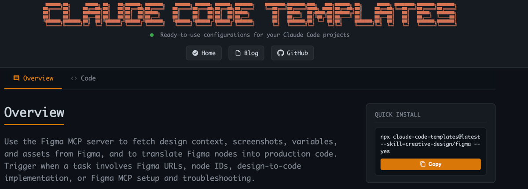Click the comment icon on the Overview tab
This screenshot has width=528, height=189.
pos(16,78)
